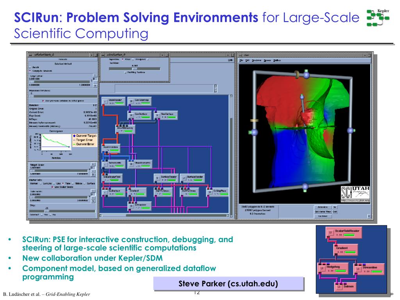Open UI of pink Hedgehog module
400x300 pixels.
point(322,269)
